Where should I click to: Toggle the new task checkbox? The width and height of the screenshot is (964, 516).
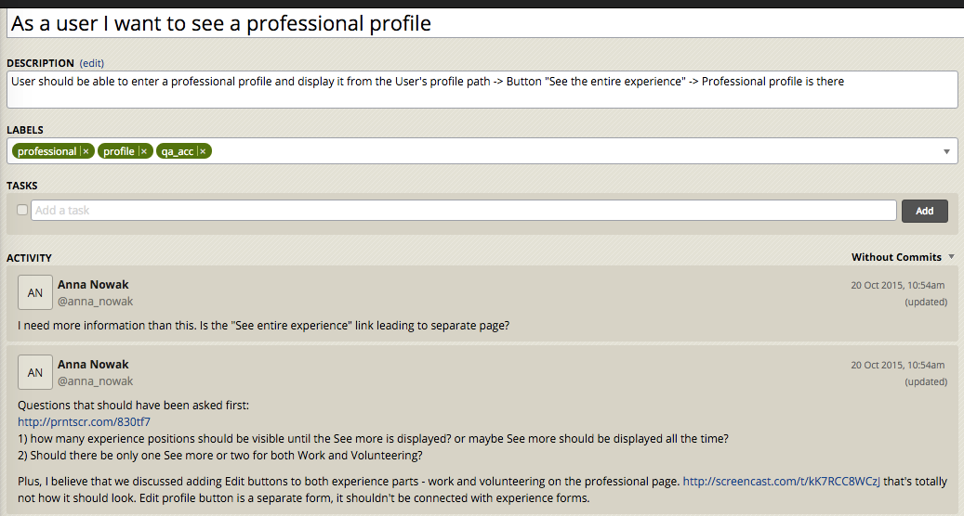22,210
